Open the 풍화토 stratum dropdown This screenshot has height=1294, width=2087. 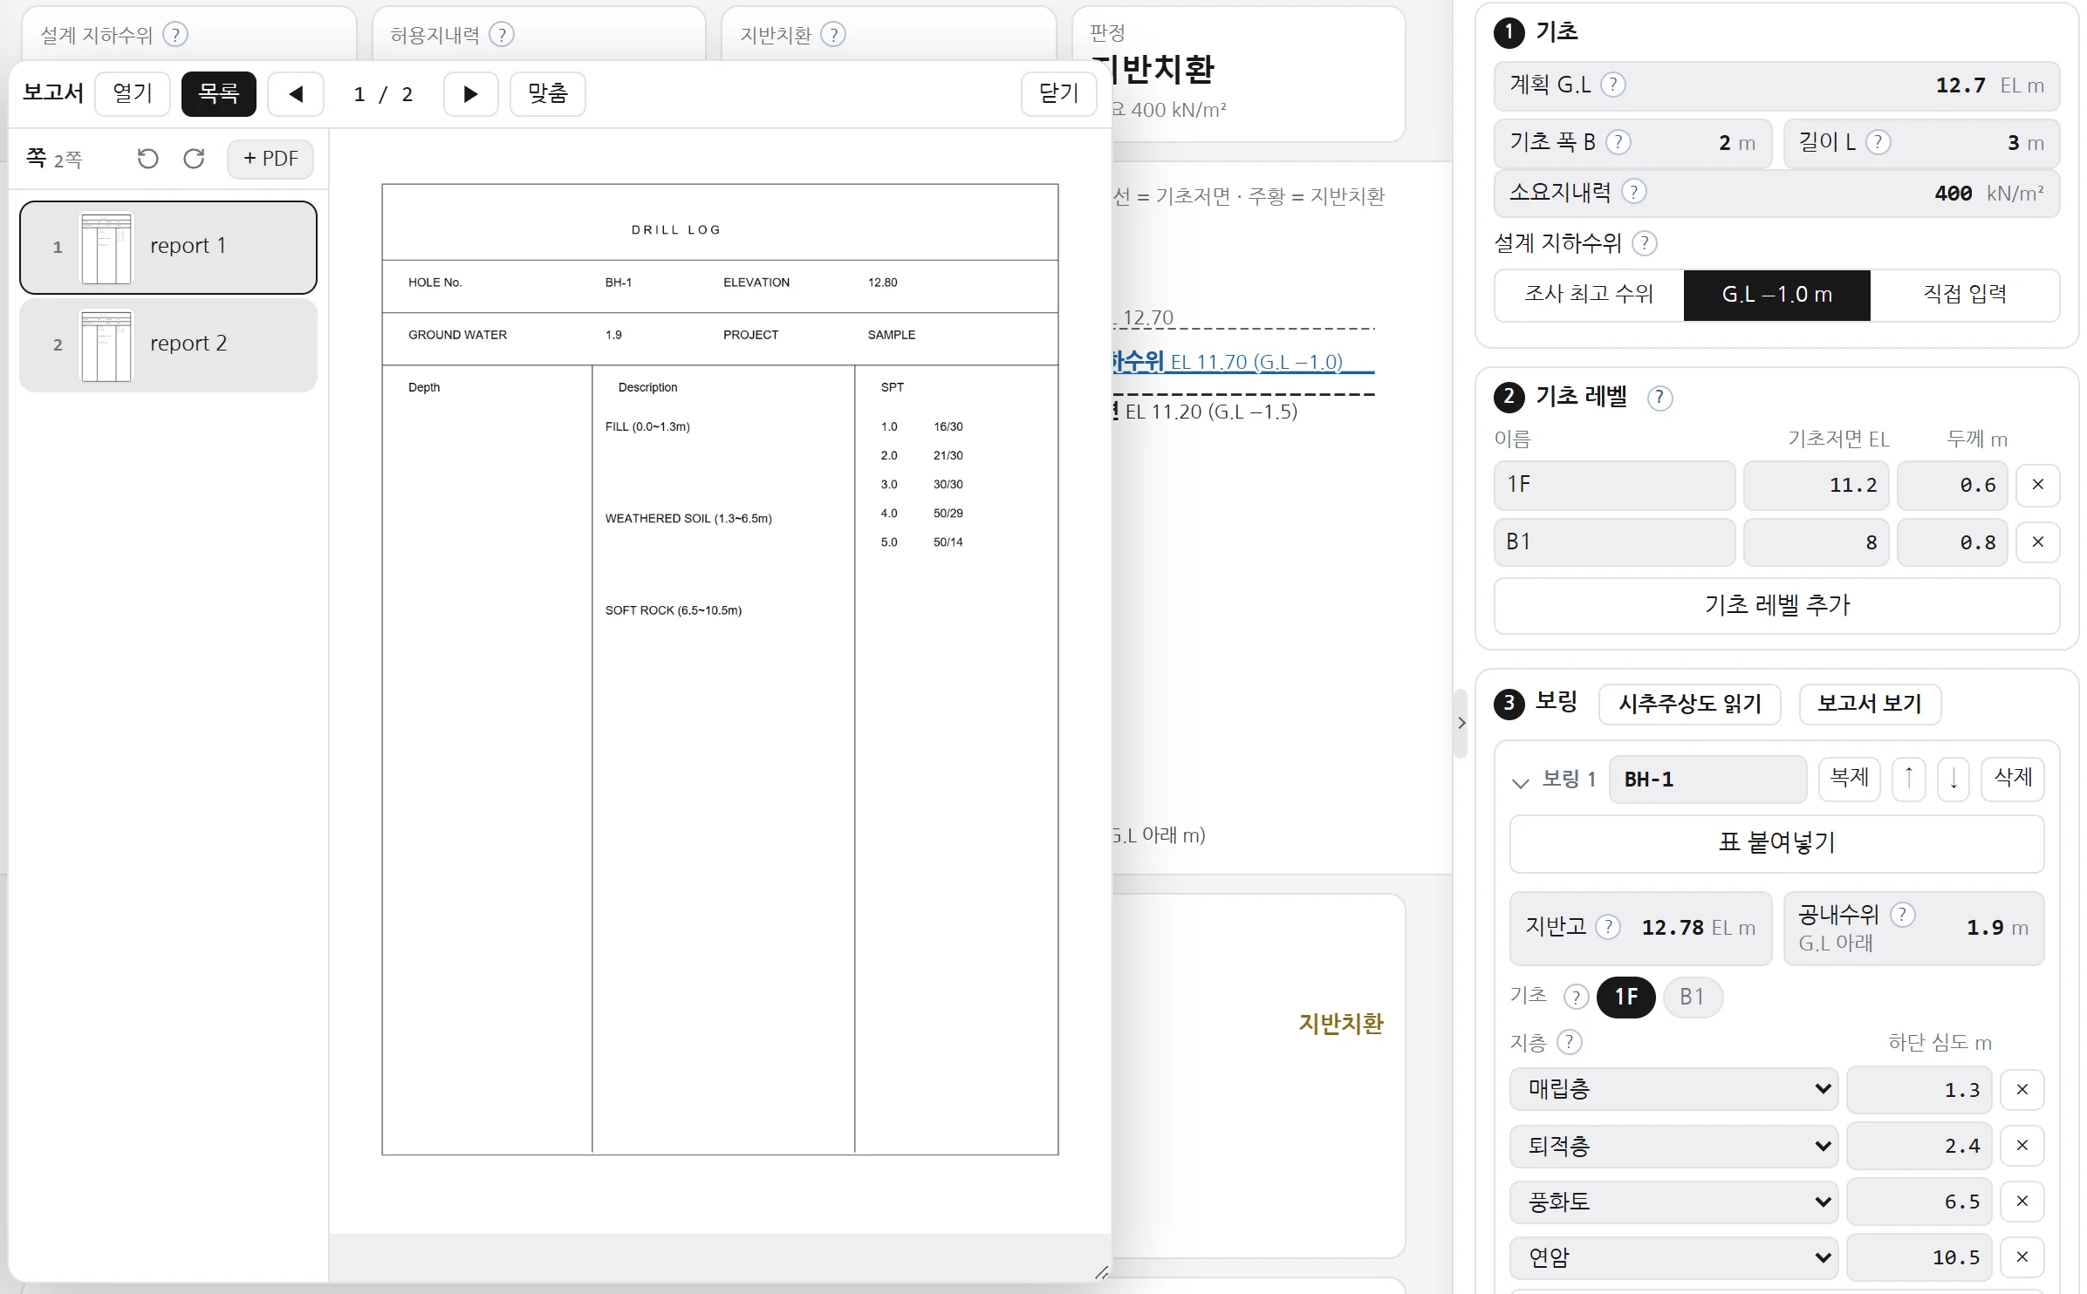[1673, 1202]
